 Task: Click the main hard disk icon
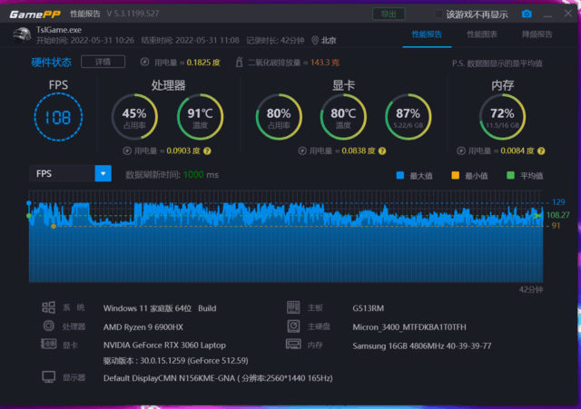click(x=293, y=326)
